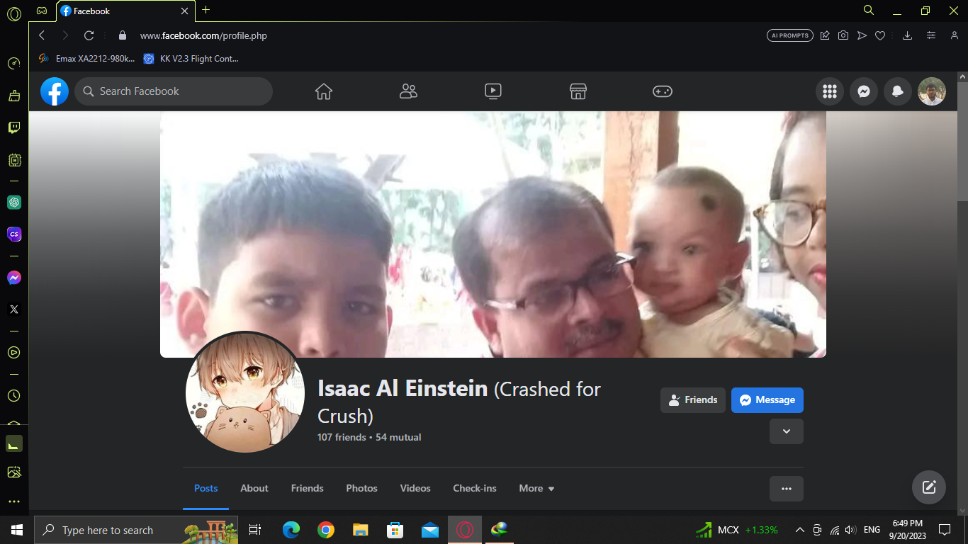Click the padlock site info icon
The width and height of the screenshot is (968, 544).
coord(123,35)
